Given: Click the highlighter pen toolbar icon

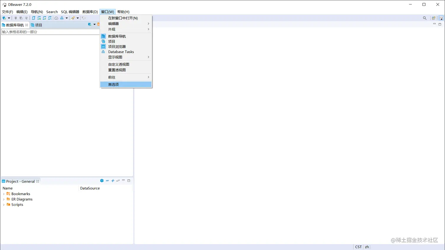Looking at the screenshot, I should 73,18.
